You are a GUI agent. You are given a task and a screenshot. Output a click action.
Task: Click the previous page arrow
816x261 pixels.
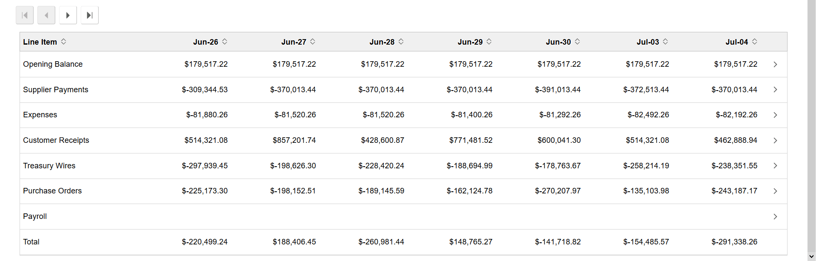tap(46, 15)
